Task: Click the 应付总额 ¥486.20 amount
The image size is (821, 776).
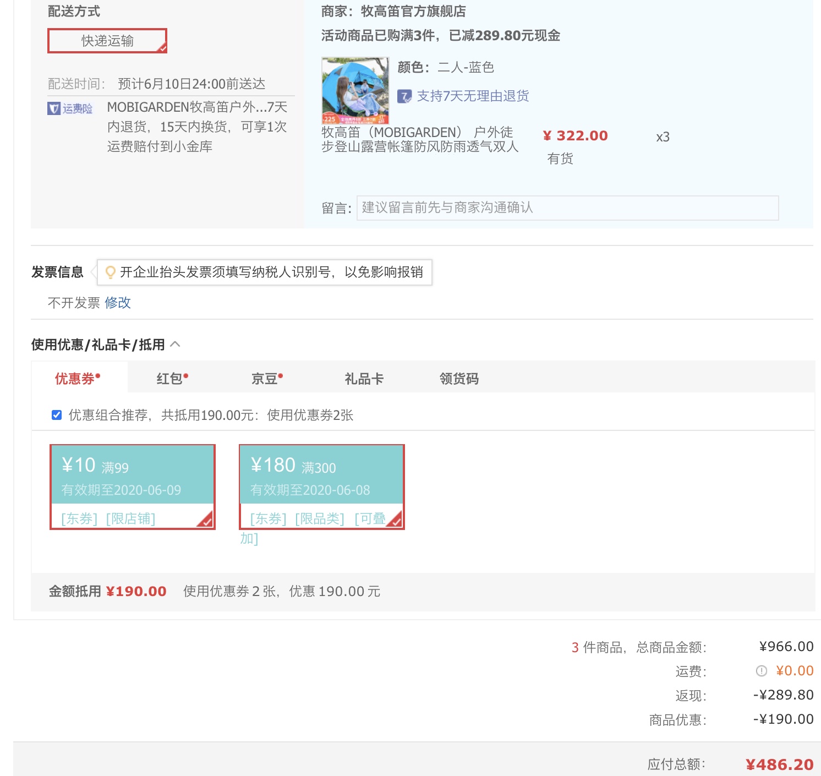Action: click(x=779, y=764)
